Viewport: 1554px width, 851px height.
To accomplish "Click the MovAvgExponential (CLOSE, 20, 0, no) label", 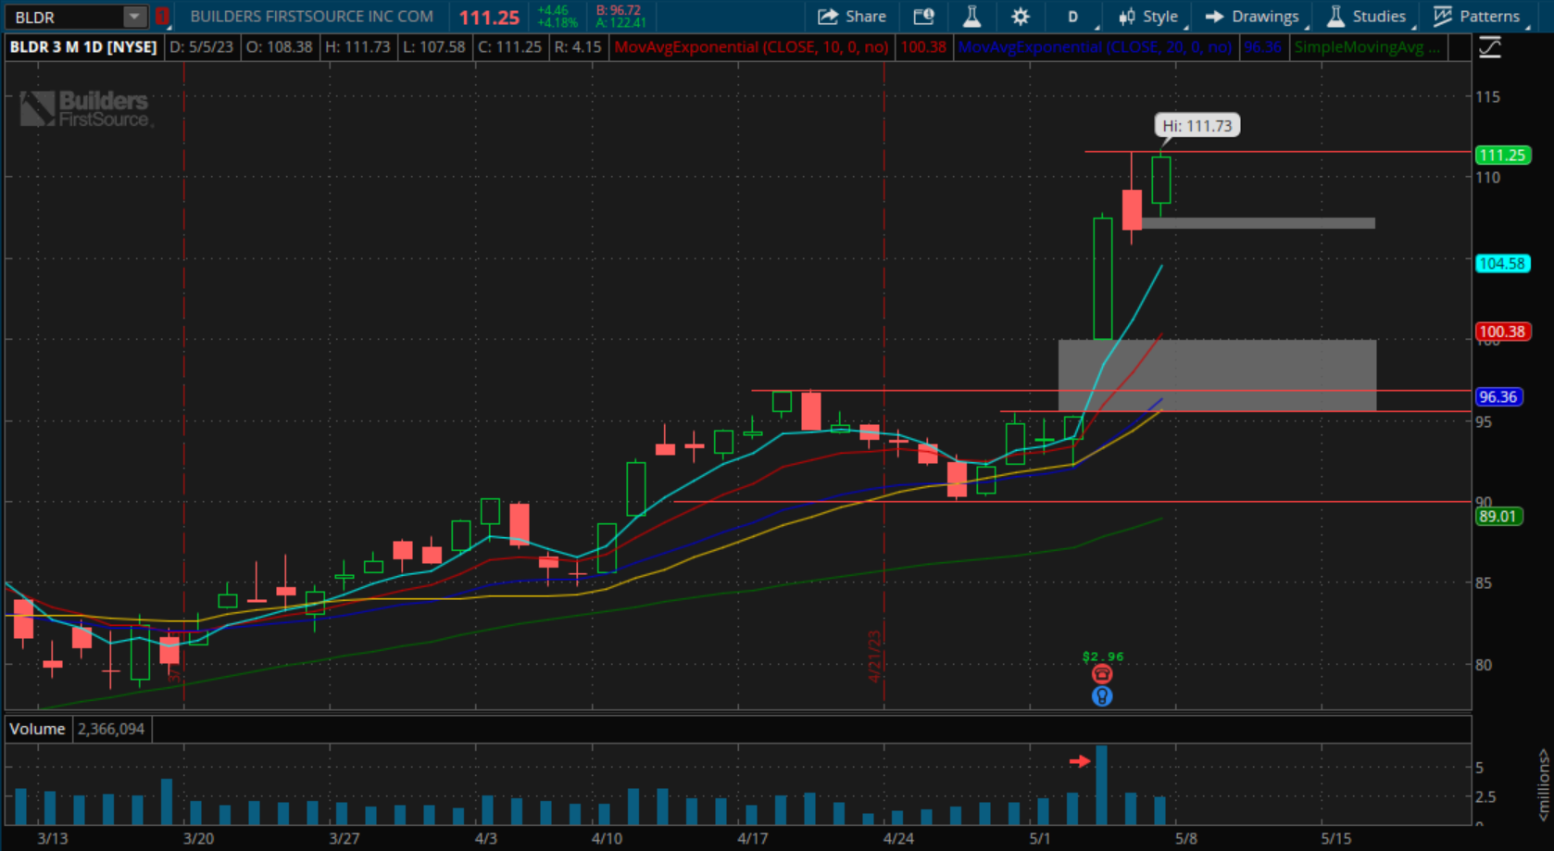I will 1095,46.
